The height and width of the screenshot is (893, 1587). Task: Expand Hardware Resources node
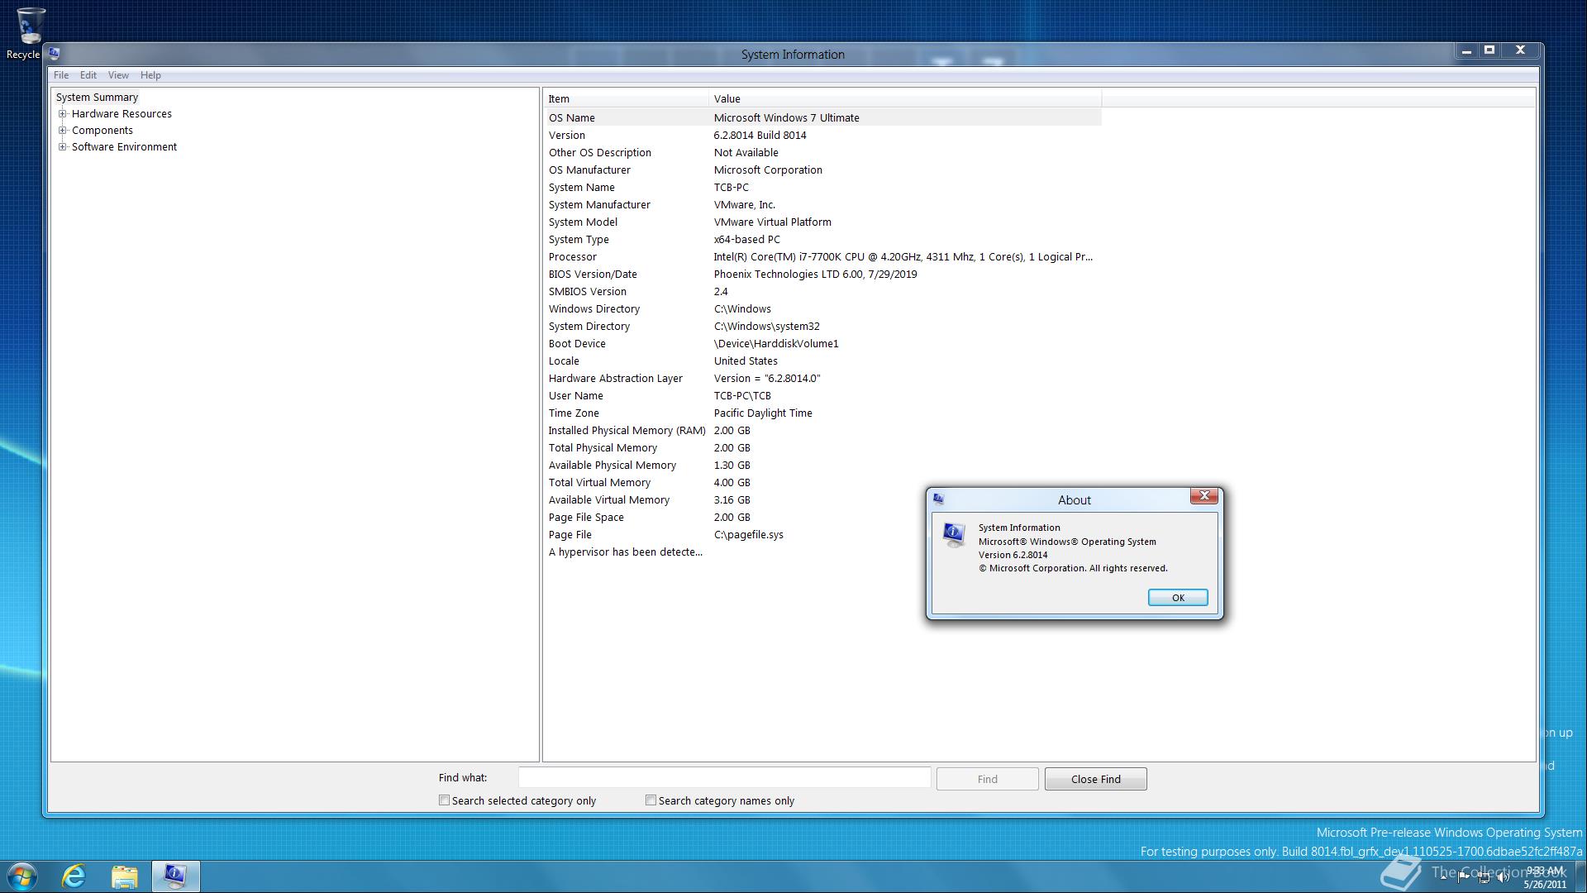(x=62, y=114)
